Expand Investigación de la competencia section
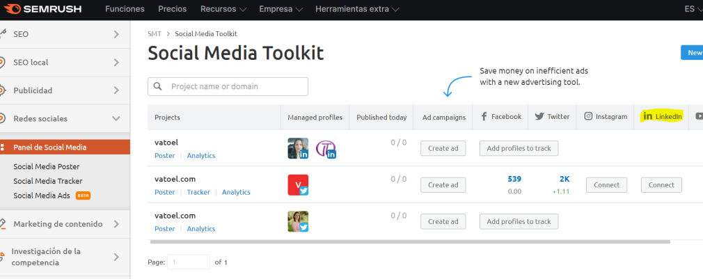This screenshot has height=279, width=703. 65,257
